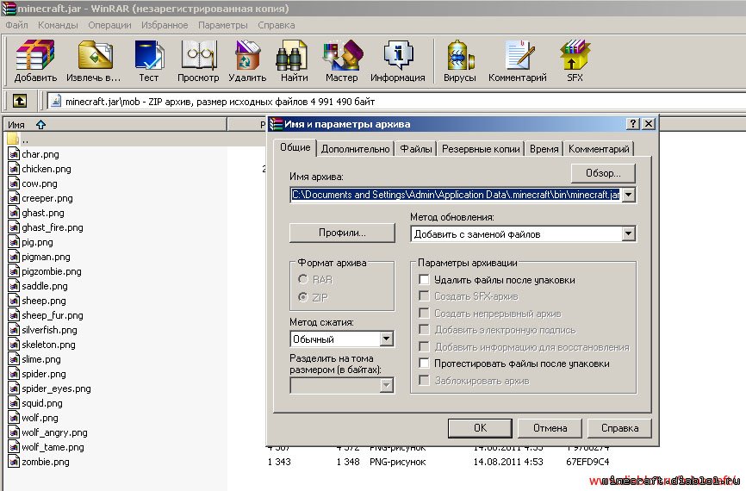The height and width of the screenshot is (491, 746).
Task: Select the ZIP archive format radio button
Action: (302, 297)
